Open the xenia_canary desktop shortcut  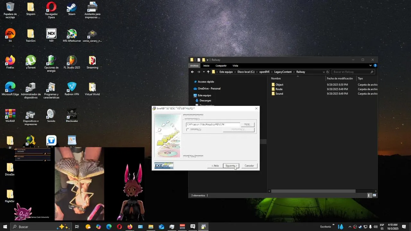pyautogui.click(x=92, y=35)
